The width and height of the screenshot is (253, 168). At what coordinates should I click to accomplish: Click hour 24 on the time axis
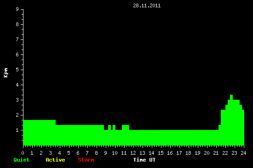(x=243, y=153)
